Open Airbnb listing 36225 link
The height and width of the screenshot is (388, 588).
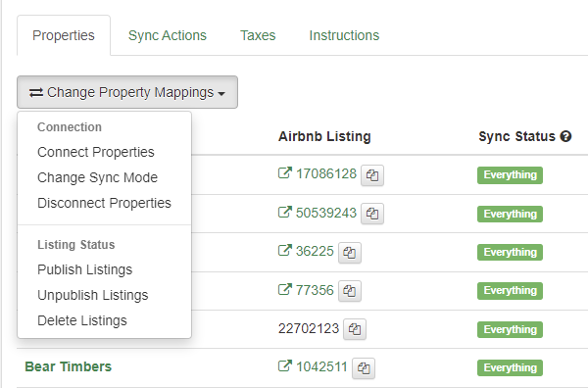pyautogui.click(x=306, y=251)
